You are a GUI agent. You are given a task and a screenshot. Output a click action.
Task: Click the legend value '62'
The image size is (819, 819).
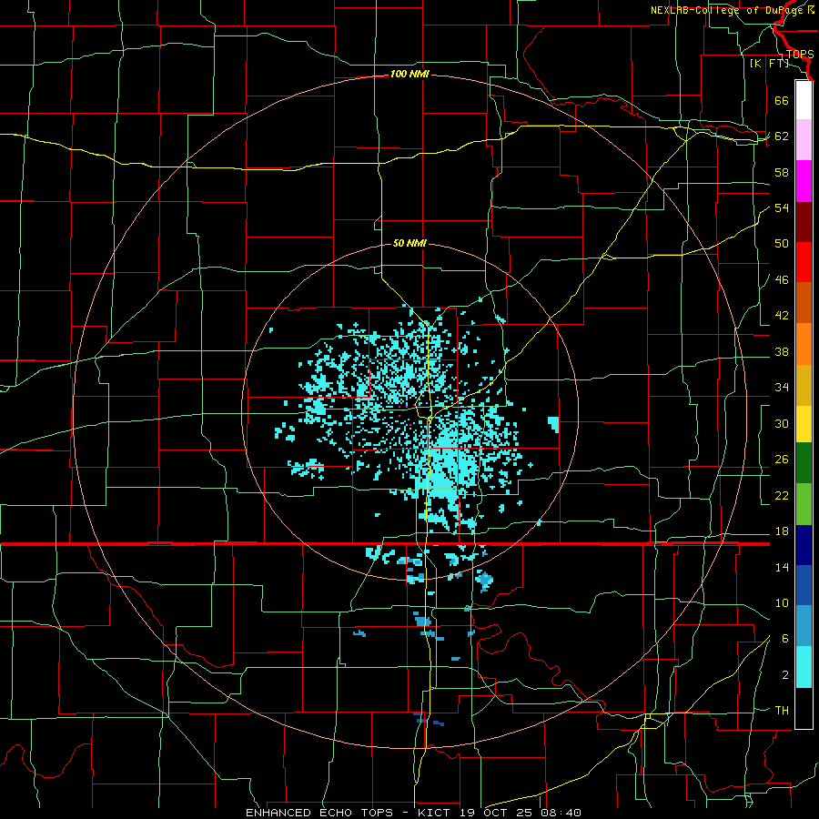coord(782,136)
